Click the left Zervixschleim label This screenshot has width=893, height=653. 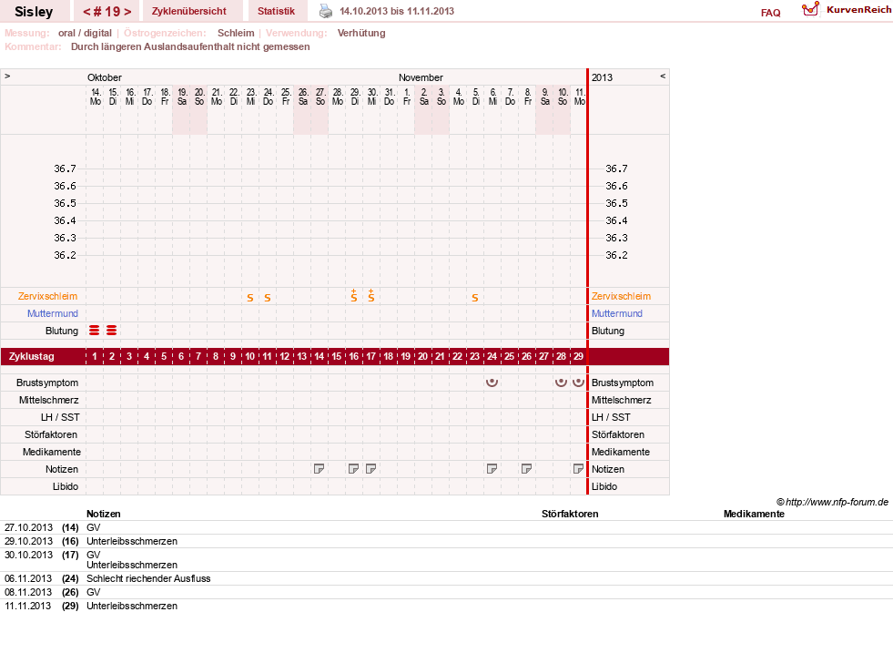pos(48,296)
